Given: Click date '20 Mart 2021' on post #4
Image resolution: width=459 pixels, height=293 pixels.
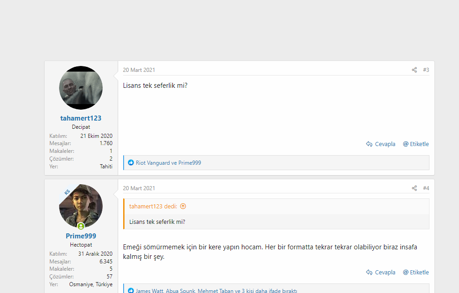Looking at the screenshot, I should (x=139, y=188).
